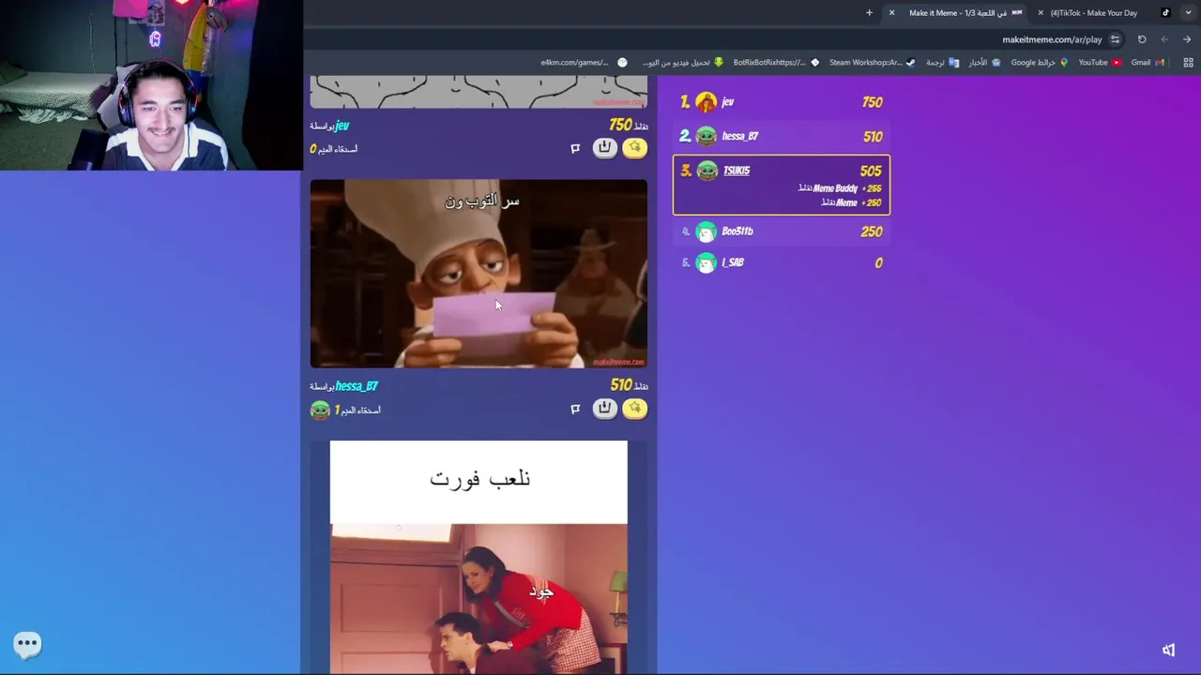This screenshot has width=1201, height=675.
Task: Click I_SAB's avatar in the leaderboard
Action: (x=707, y=263)
